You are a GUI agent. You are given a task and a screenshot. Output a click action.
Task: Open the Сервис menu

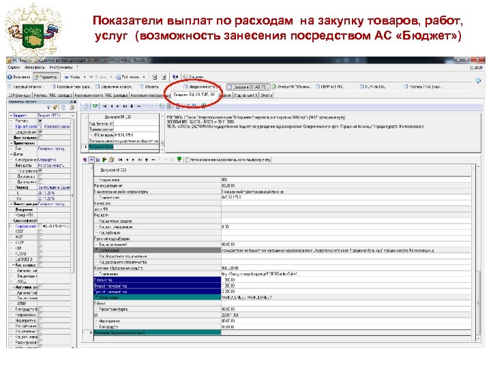[14, 67]
